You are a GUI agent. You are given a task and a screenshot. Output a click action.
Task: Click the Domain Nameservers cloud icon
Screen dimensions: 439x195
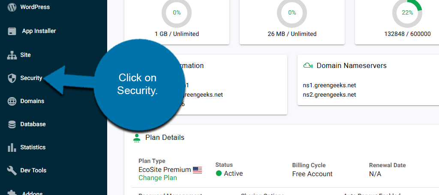[x=307, y=66]
